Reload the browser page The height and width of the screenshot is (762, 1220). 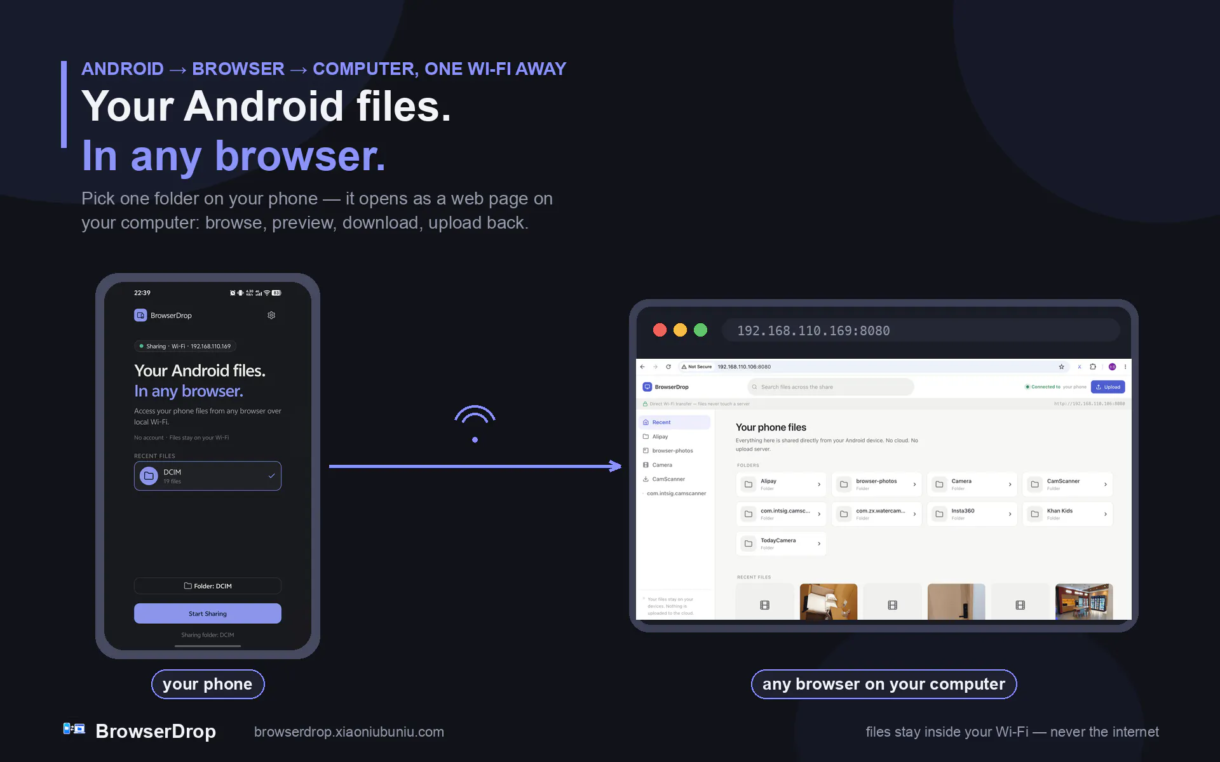668,366
